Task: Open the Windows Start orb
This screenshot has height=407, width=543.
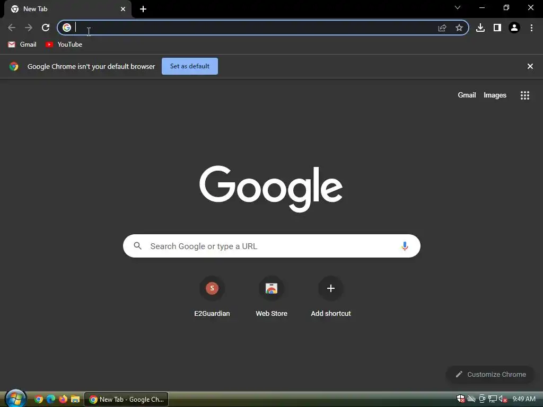Action: click(x=15, y=399)
